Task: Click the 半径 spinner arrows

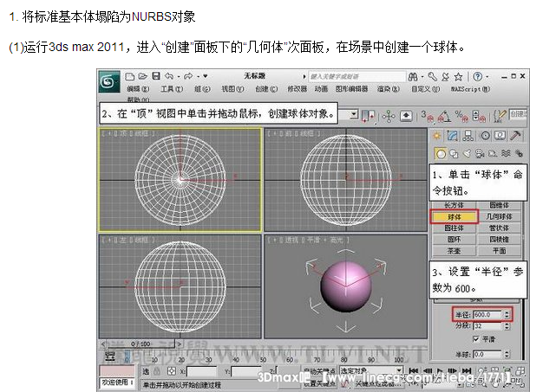Action: click(x=507, y=315)
